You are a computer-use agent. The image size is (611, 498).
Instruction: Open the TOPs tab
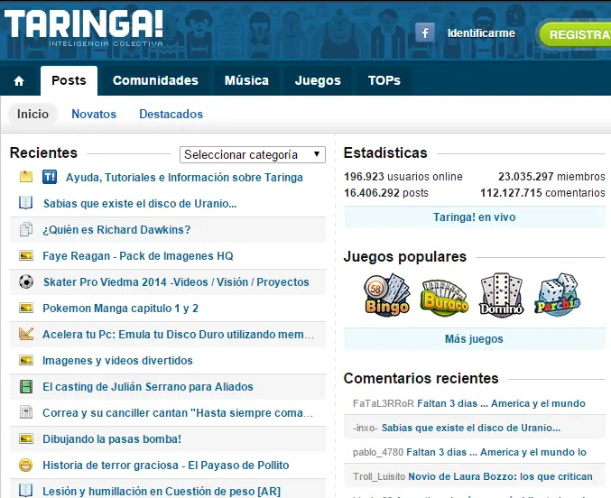384,80
